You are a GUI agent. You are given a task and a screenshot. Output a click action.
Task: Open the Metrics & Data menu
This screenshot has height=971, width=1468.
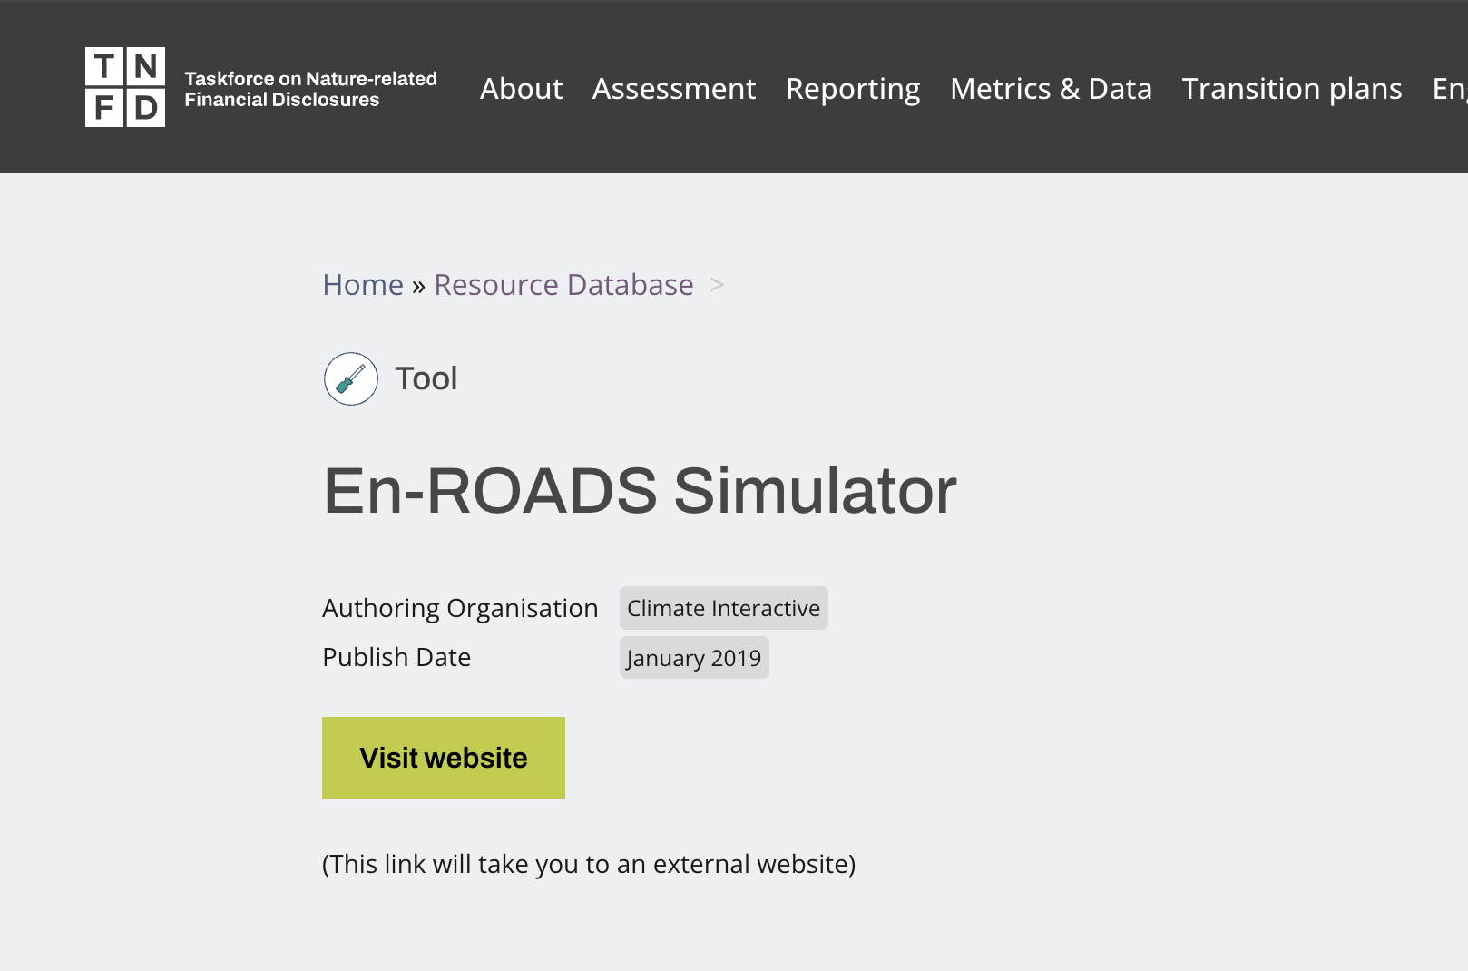tap(1051, 89)
